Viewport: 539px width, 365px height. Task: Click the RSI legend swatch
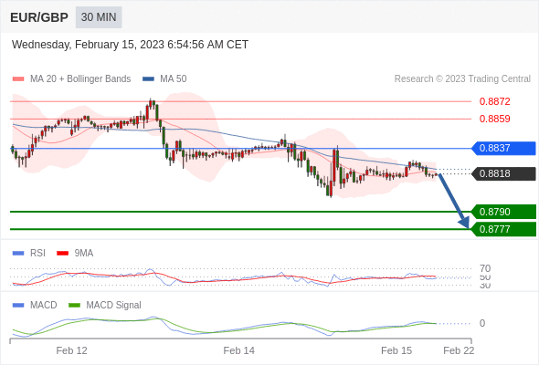18,254
